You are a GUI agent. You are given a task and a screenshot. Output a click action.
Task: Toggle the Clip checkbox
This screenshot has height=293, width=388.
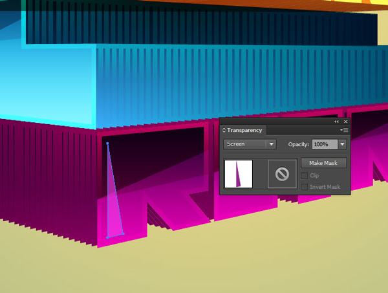click(x=304, y=176)
